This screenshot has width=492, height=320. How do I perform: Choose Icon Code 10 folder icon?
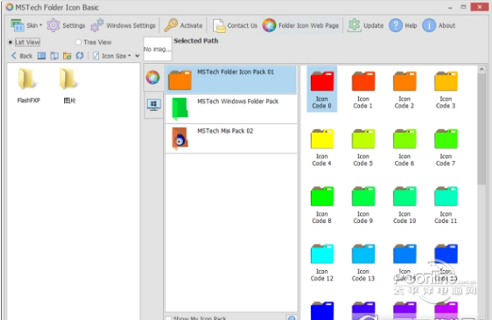coord(404,205)
